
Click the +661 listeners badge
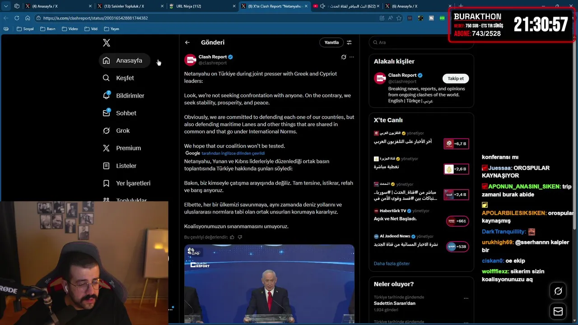coord(457,221)
